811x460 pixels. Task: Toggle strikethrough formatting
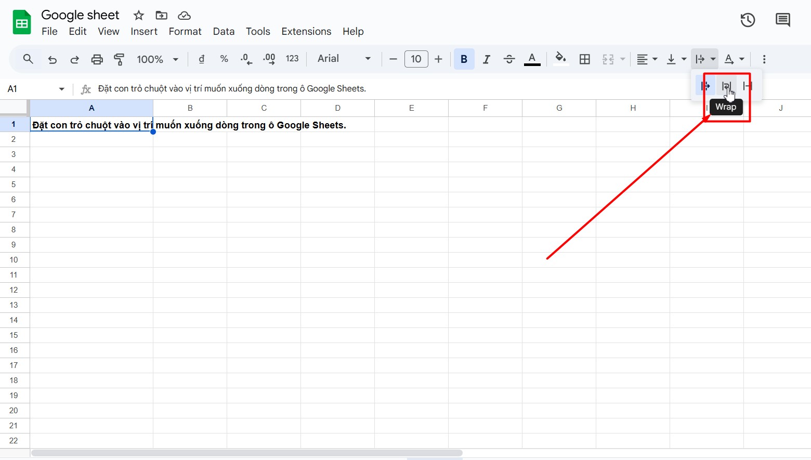pos(509,59)
